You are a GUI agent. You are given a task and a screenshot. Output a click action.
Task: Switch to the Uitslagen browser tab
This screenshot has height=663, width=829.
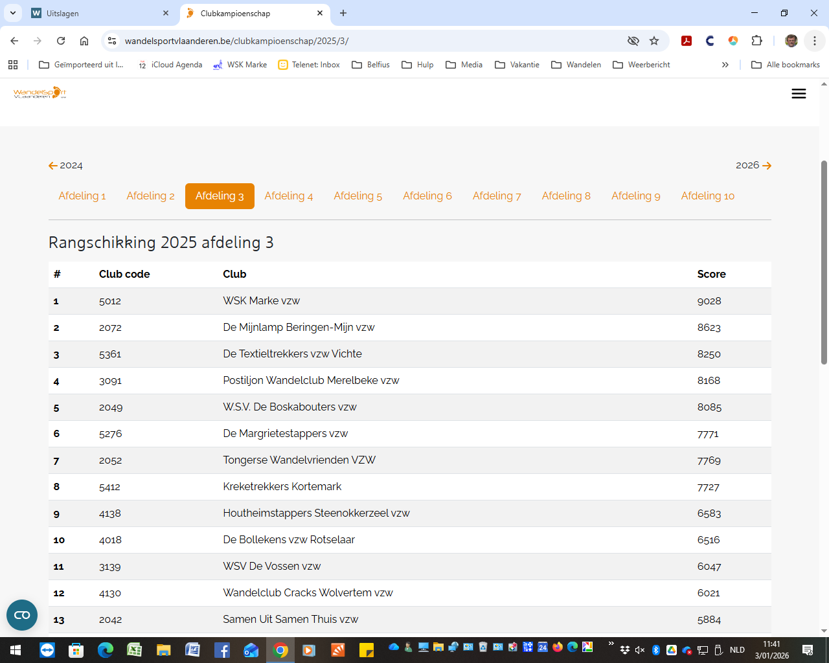(x=97, y=13)
